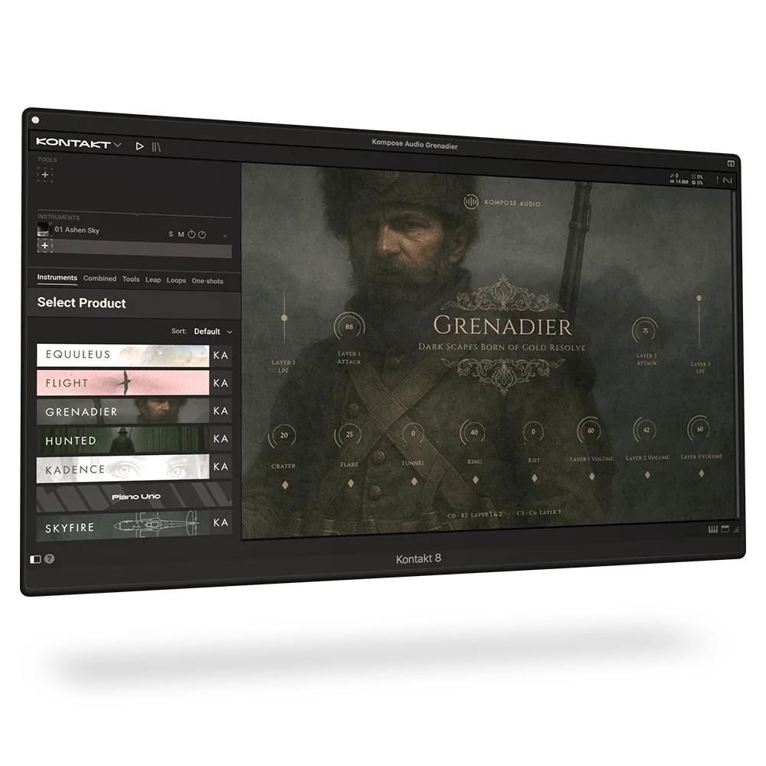
Task: Click the KA badge next to Equuleus
Action: [221, 355]
